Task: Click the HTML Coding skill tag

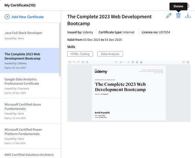Action: (80, 54)
